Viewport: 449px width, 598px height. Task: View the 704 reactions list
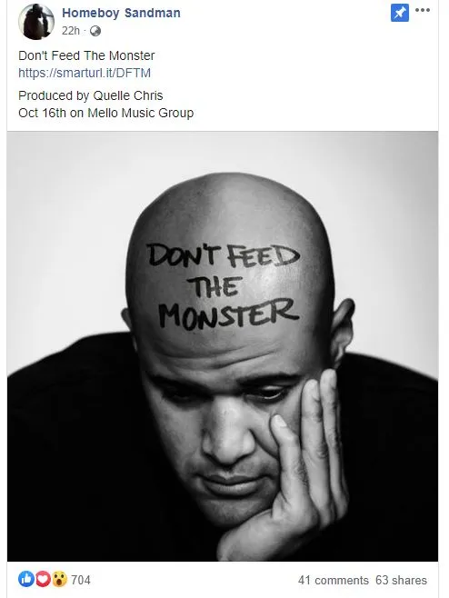81,580
